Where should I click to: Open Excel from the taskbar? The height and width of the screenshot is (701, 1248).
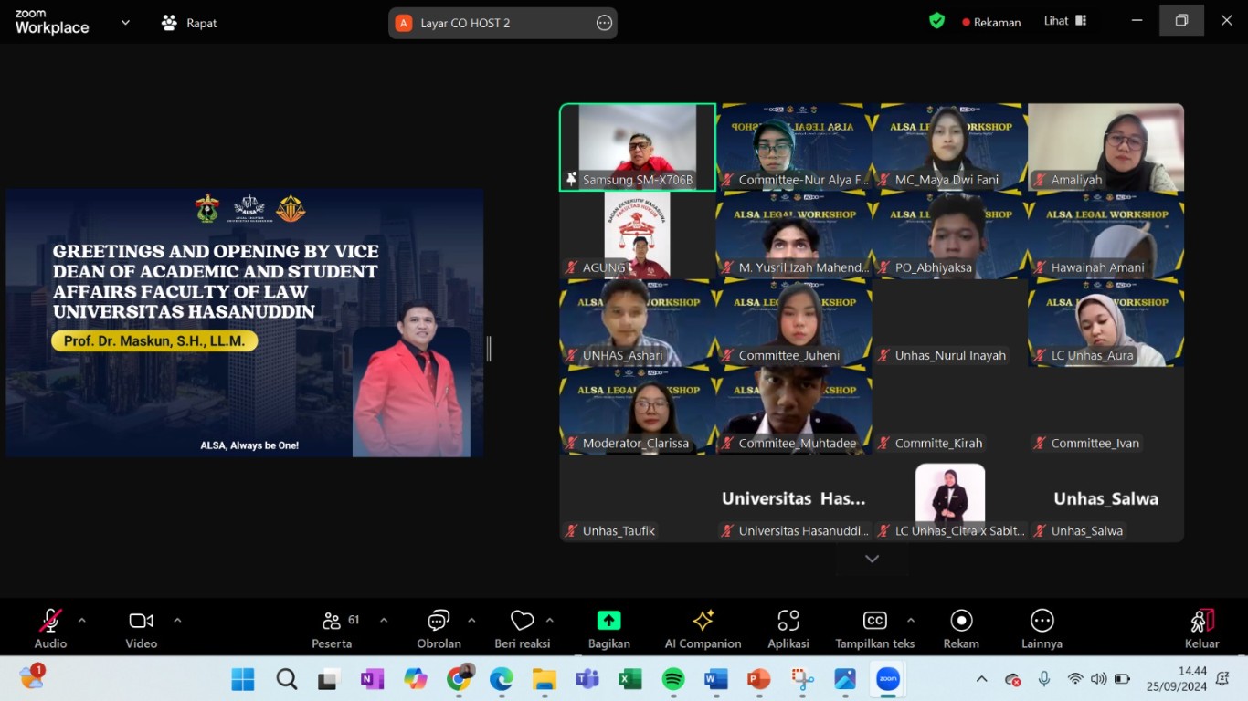[x=630, y=679]
